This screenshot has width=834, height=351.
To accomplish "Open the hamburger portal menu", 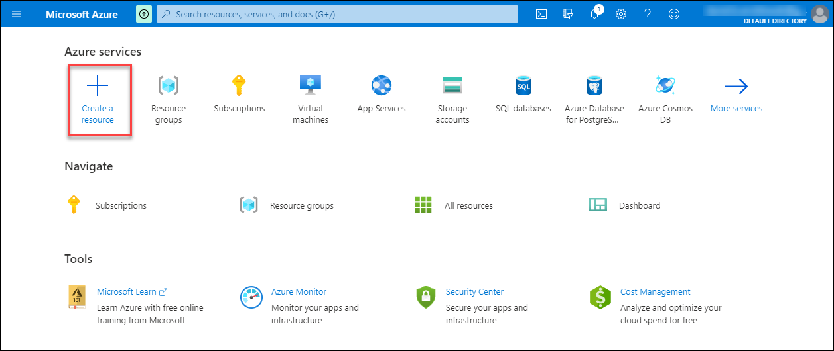I will pyautogui.click(x=17, y=14).
